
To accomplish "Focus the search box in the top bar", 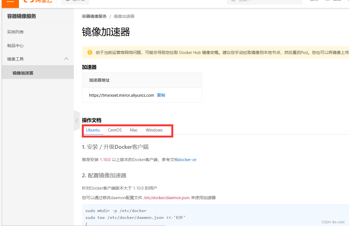I will point(264,2).
